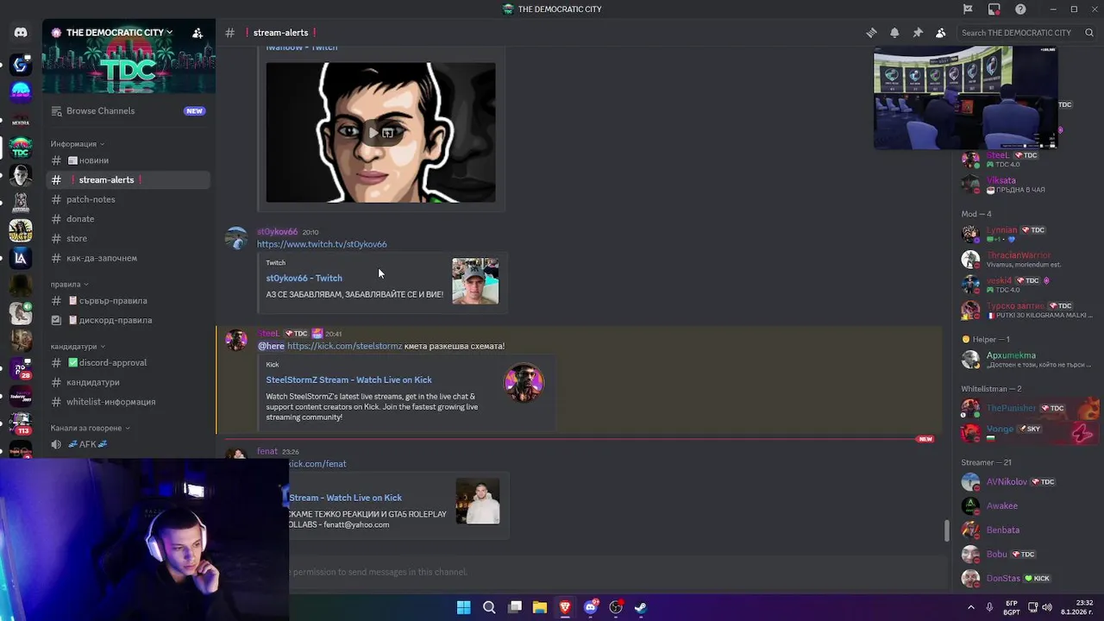Viewport: 1104px width, 621px height.
Task: Collapse the правила category
Action: [x=69, y=285]
